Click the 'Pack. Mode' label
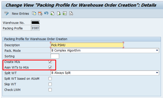 12,51
